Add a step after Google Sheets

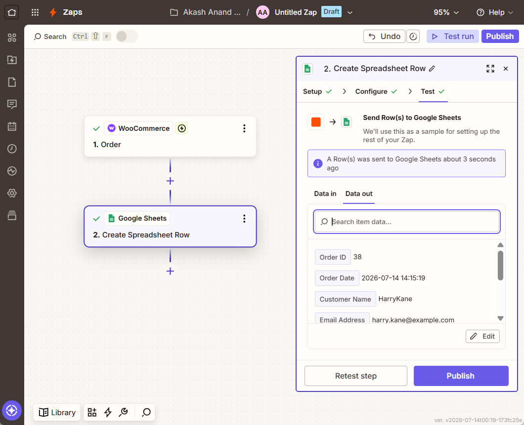[170, 271]
